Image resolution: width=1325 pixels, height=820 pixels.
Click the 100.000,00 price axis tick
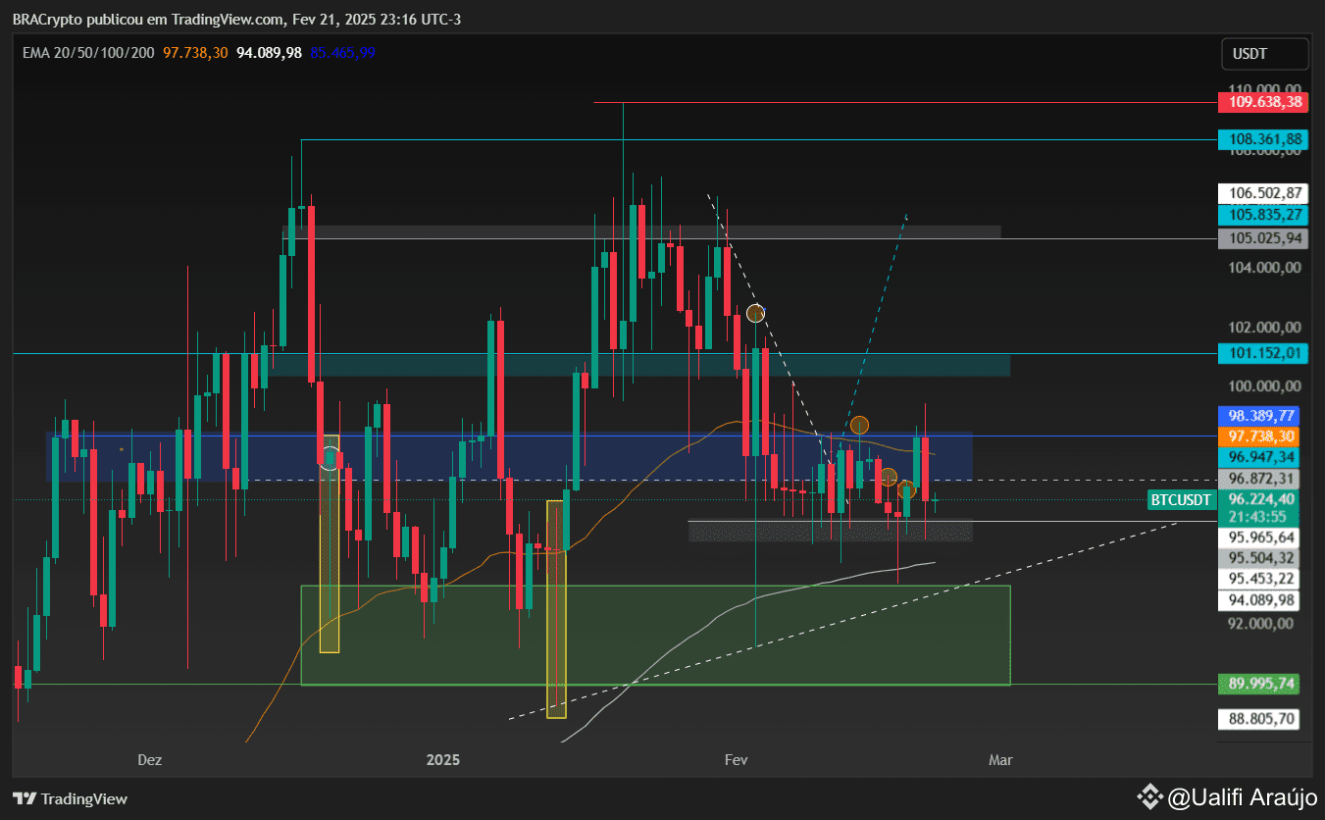(x=1266, y=385)
